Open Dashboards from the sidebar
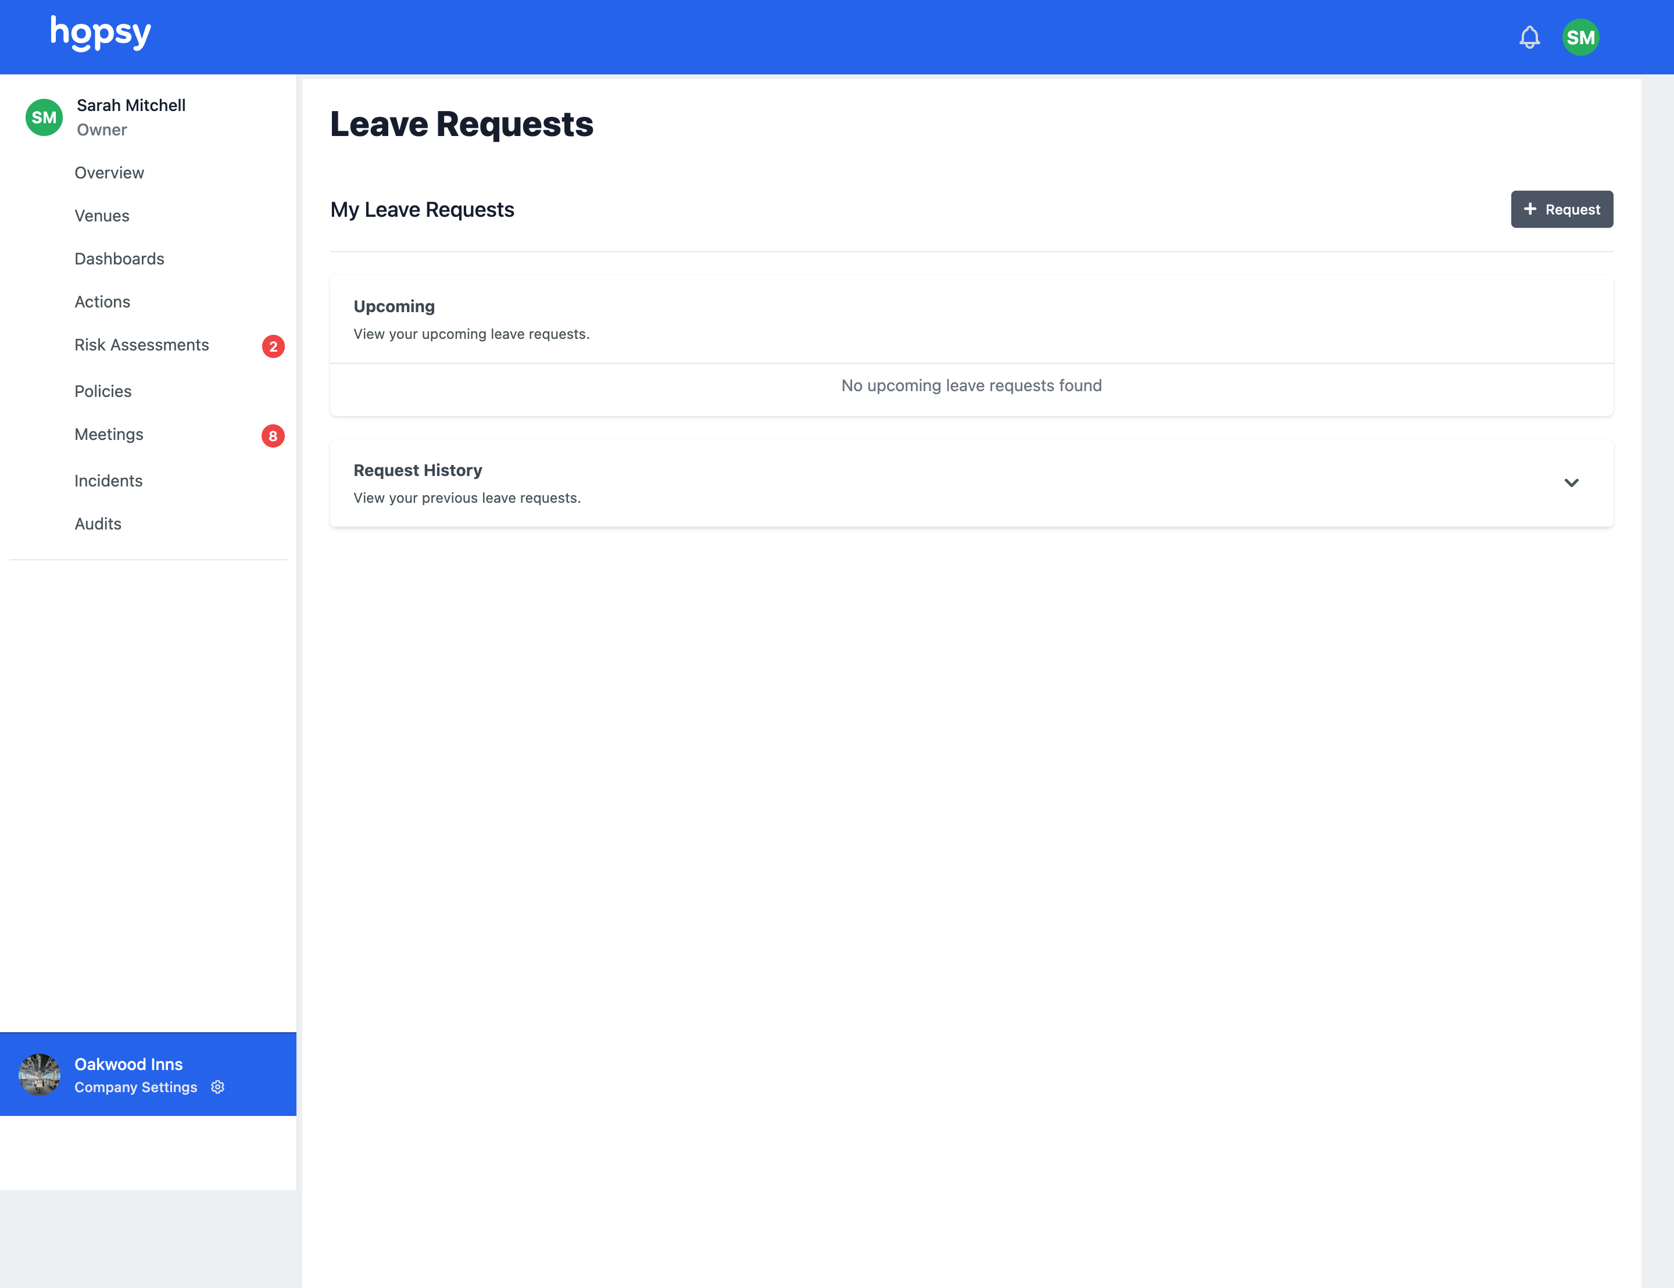1674x1288 pixels. [120, 259]
